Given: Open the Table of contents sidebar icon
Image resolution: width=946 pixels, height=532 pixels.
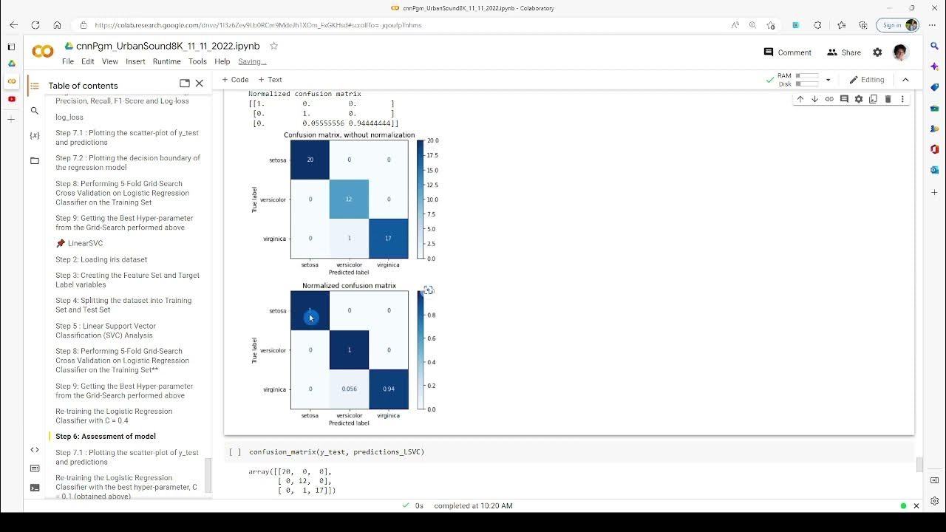Looking at the screenshot, I should point(34,86).
